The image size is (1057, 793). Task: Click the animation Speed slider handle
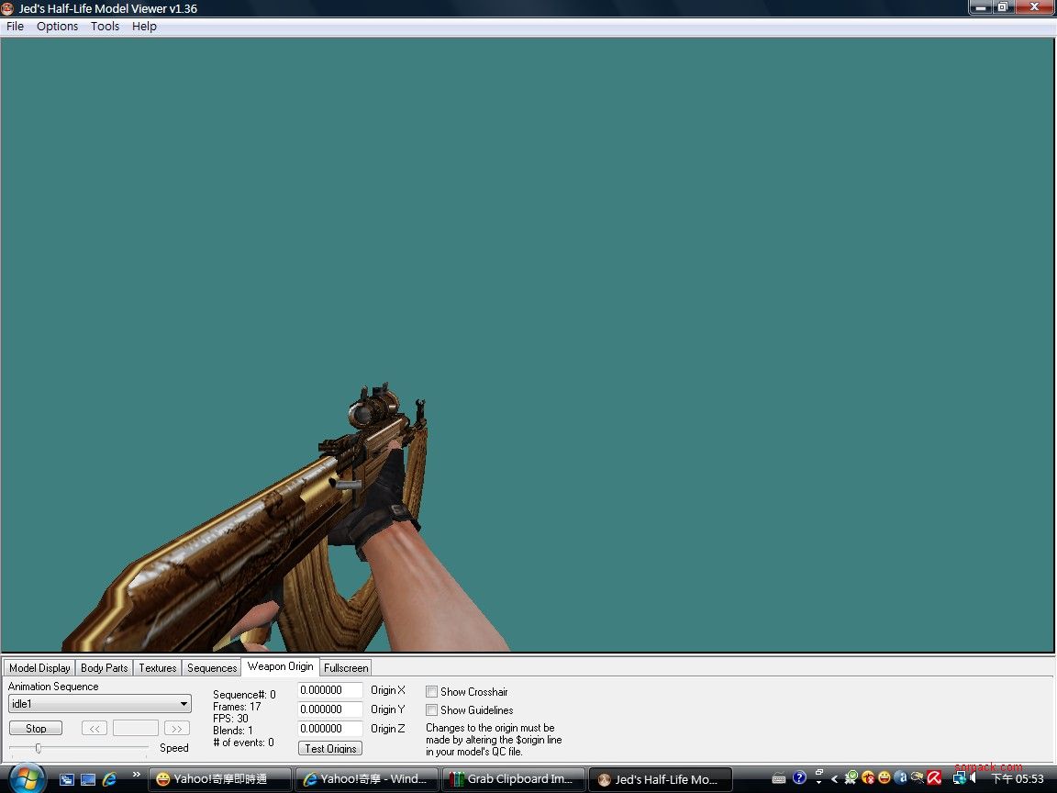tap(38, 748)
